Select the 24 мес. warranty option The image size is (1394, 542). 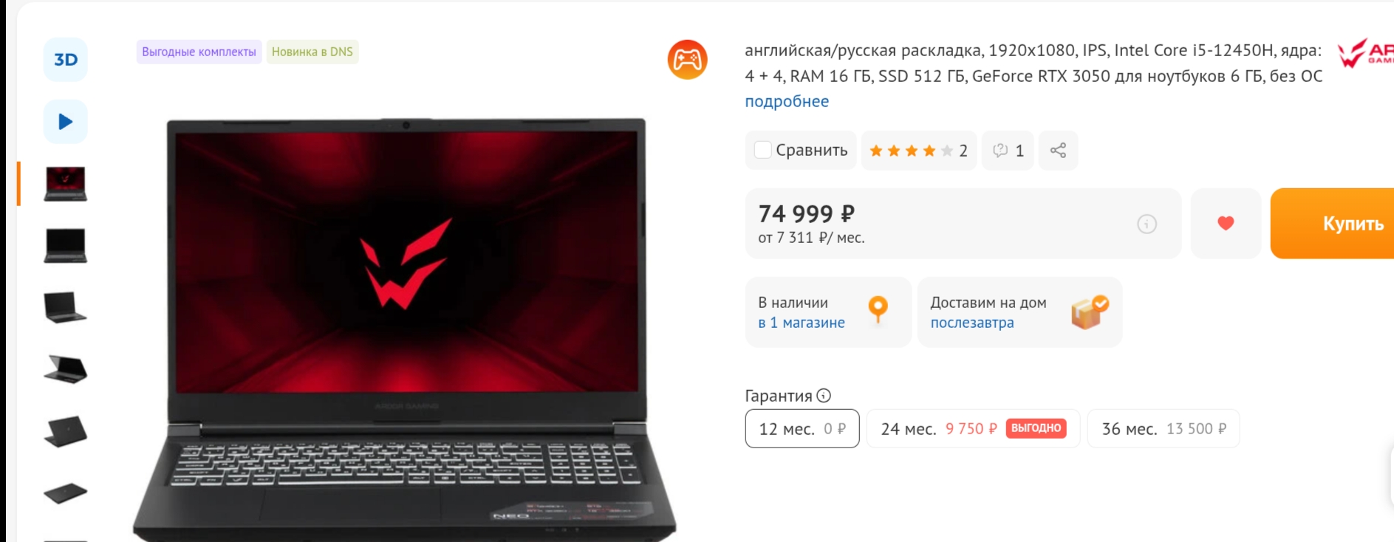tap(973, 428)
